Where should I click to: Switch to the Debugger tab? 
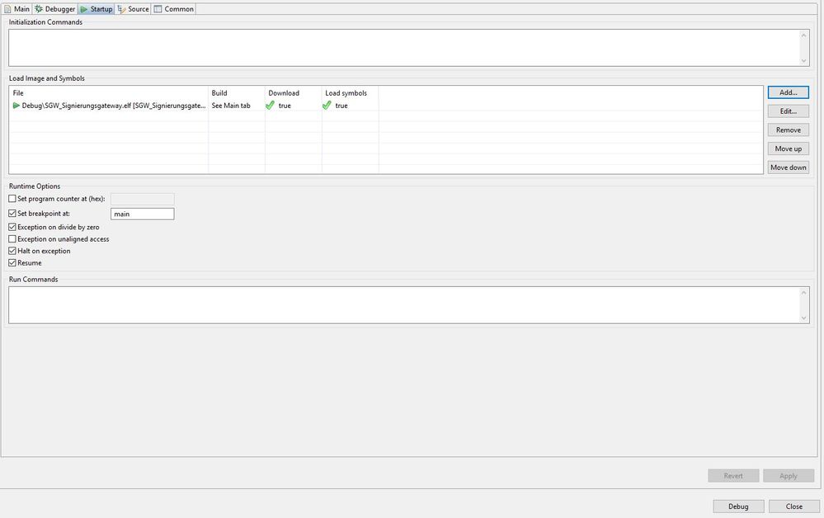pos(55,9)
